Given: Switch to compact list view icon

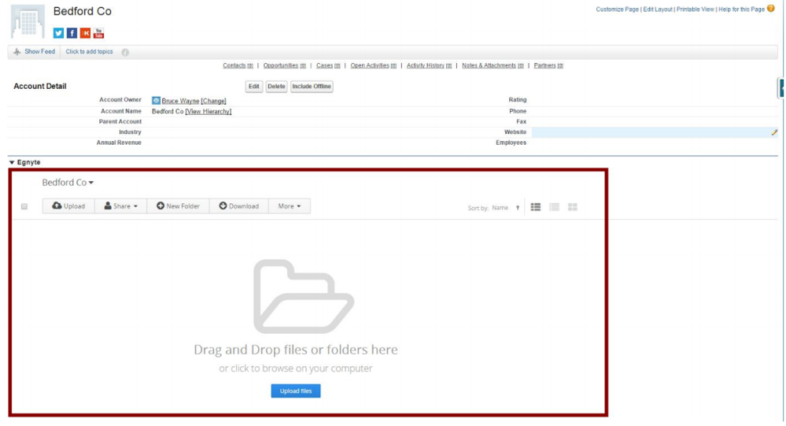Looking at the screenshot, I should [x=555, y=207].
